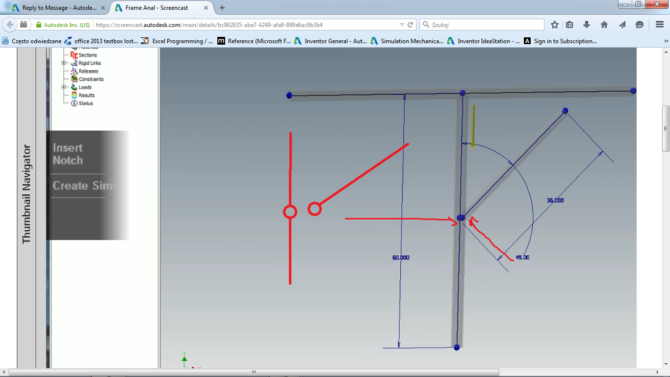
Task: Open the Inventor General bookmark
Action: (331, 41)
